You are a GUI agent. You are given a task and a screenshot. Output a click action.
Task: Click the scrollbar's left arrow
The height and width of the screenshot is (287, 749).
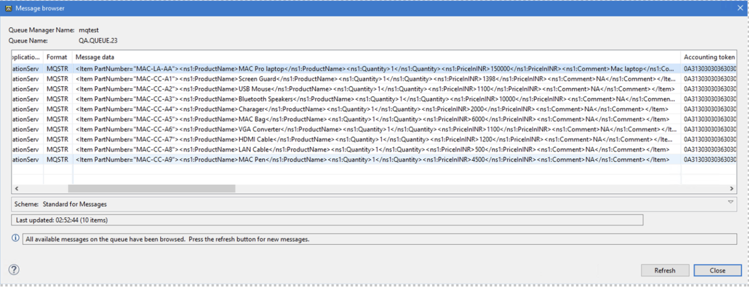[x=16, y=189]
